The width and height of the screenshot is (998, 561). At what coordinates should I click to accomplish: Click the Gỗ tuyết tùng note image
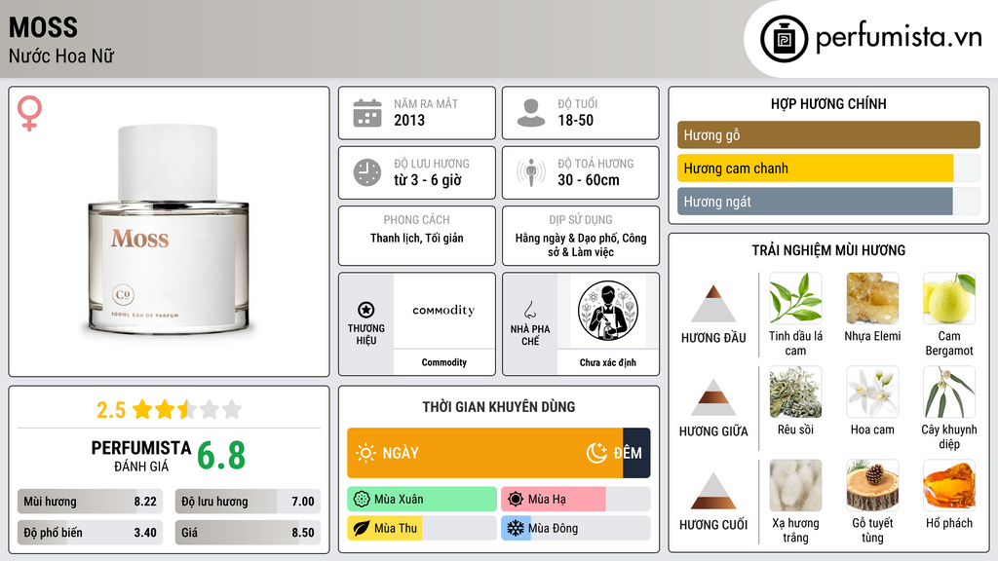pyautogui.click(x=872, y=485)
